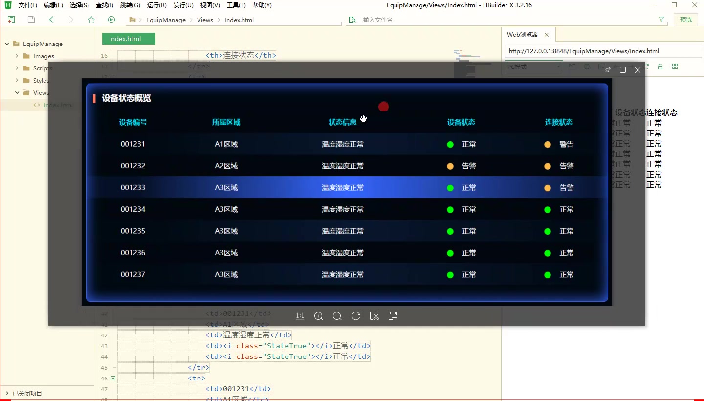The width and height of the screenshot is (704, 401).
Task: Expand the Images folder
Action: [17, 56]
